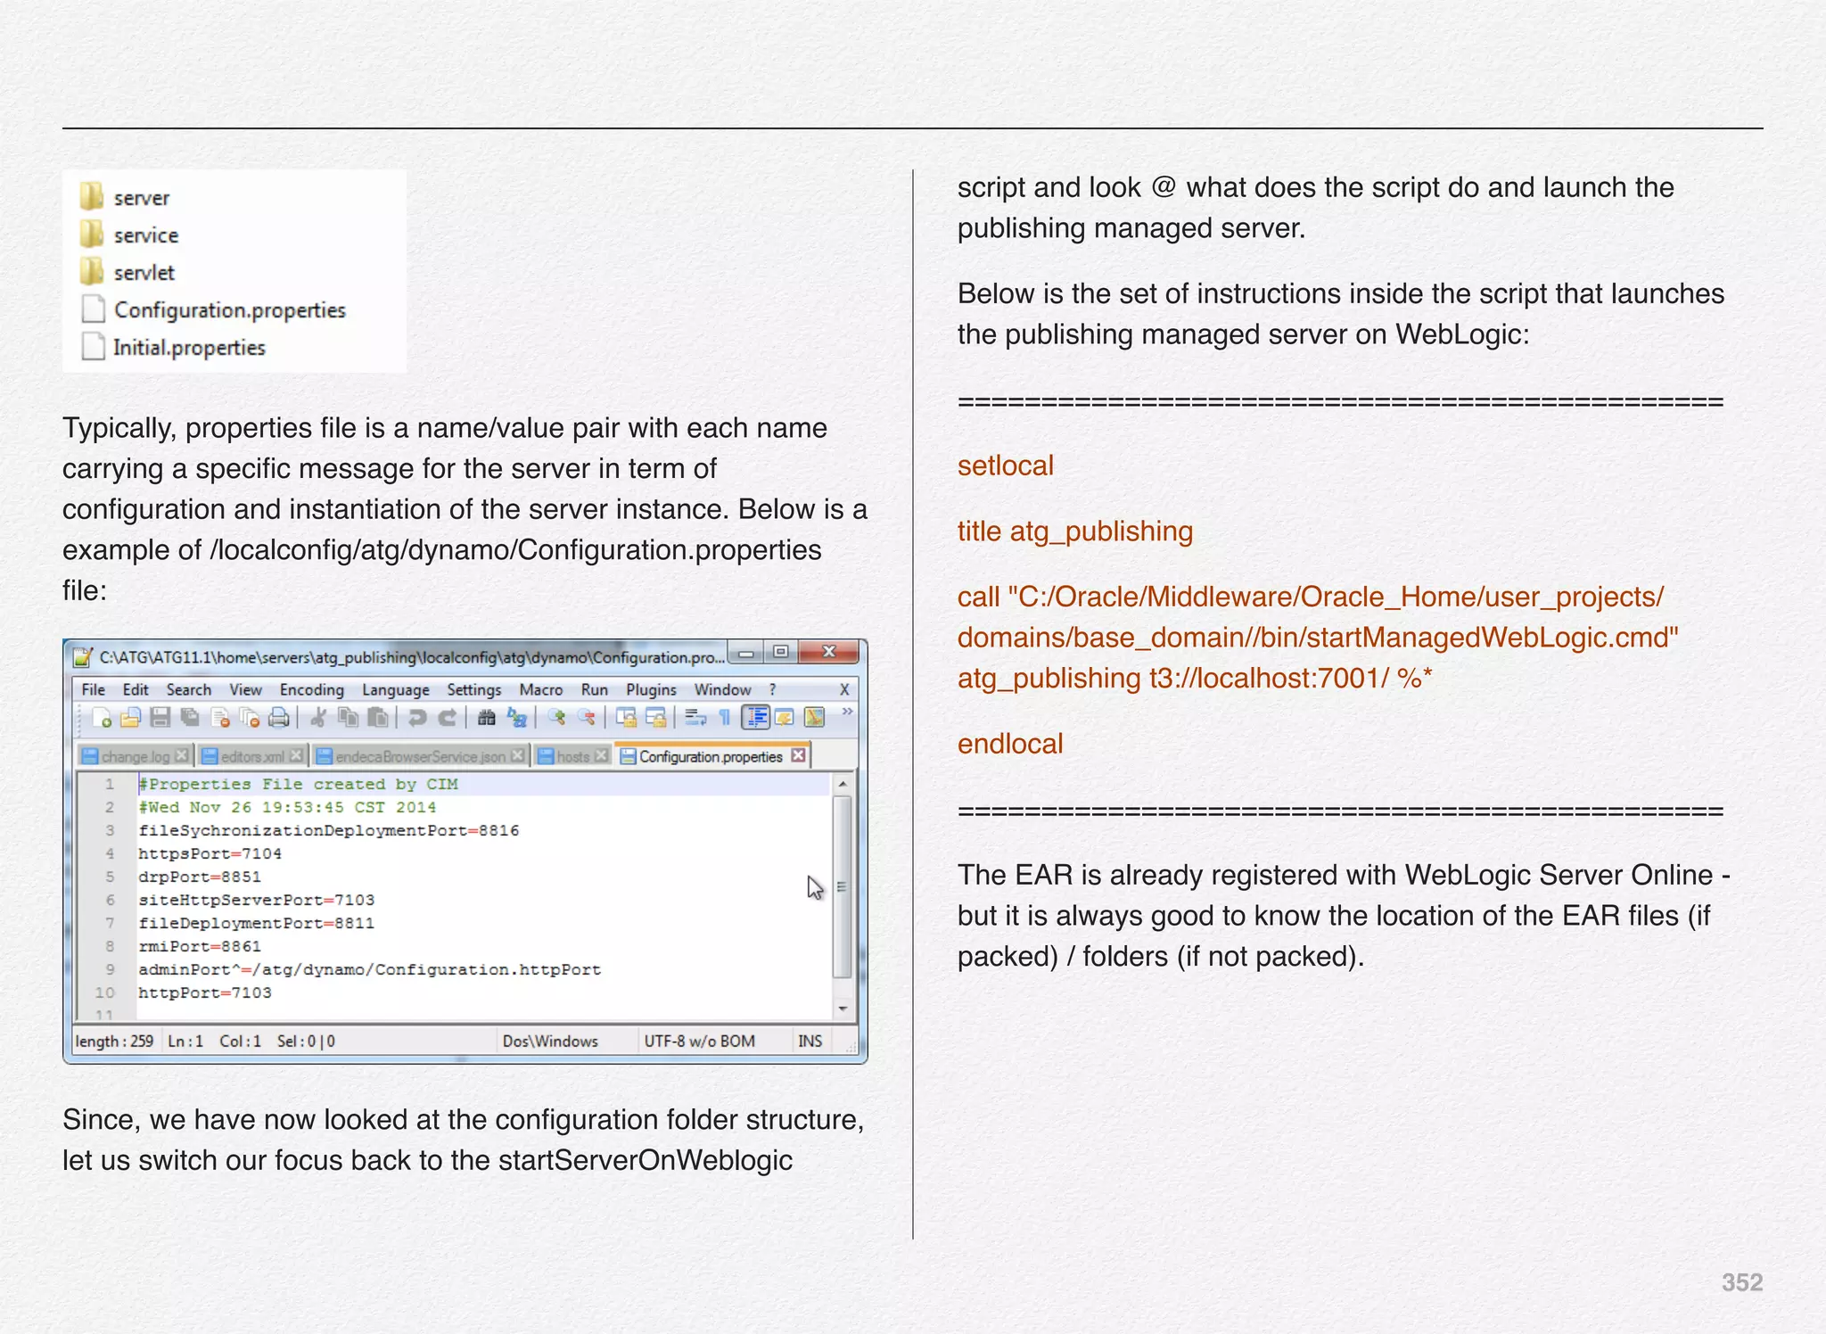
Task: Click line 'rmiPort=8861' in editor
Action: point(200,946)
